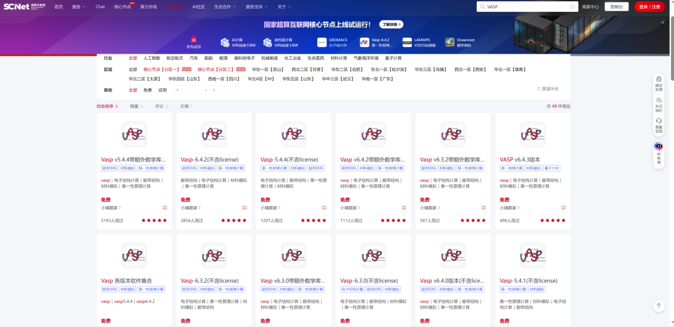This screenshot has width=674, height=327.
Task: Select the 免费 price filter
Action: [x=148, y=90]
